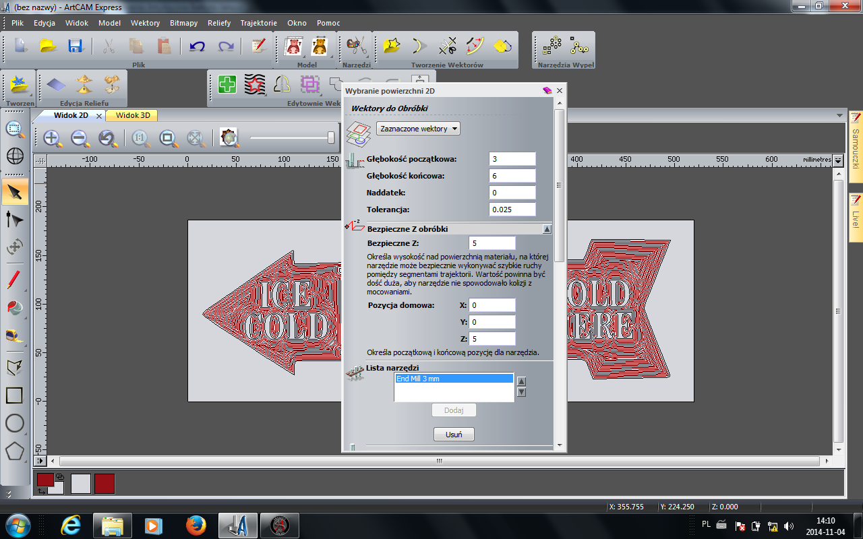
Task: Select the yellow arc vector tool
Action: tap(419, 46)
